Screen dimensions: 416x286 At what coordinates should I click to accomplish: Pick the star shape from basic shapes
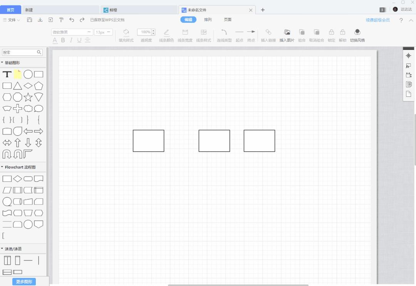click(x=28, y=97)
